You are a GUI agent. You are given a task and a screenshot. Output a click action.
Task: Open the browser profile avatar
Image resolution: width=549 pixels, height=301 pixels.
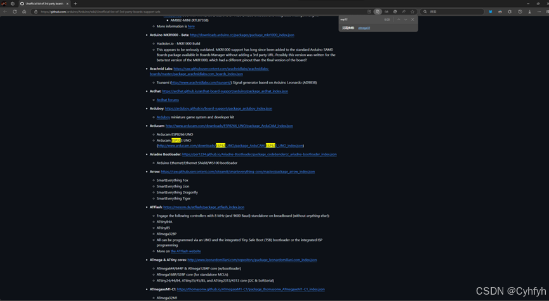(4, 4)
